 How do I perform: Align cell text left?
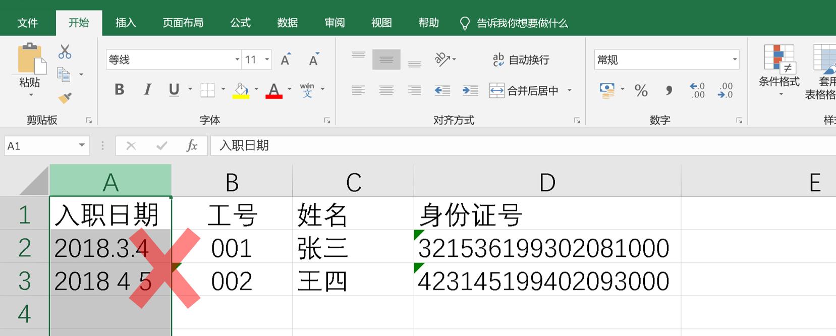[358, 90]
